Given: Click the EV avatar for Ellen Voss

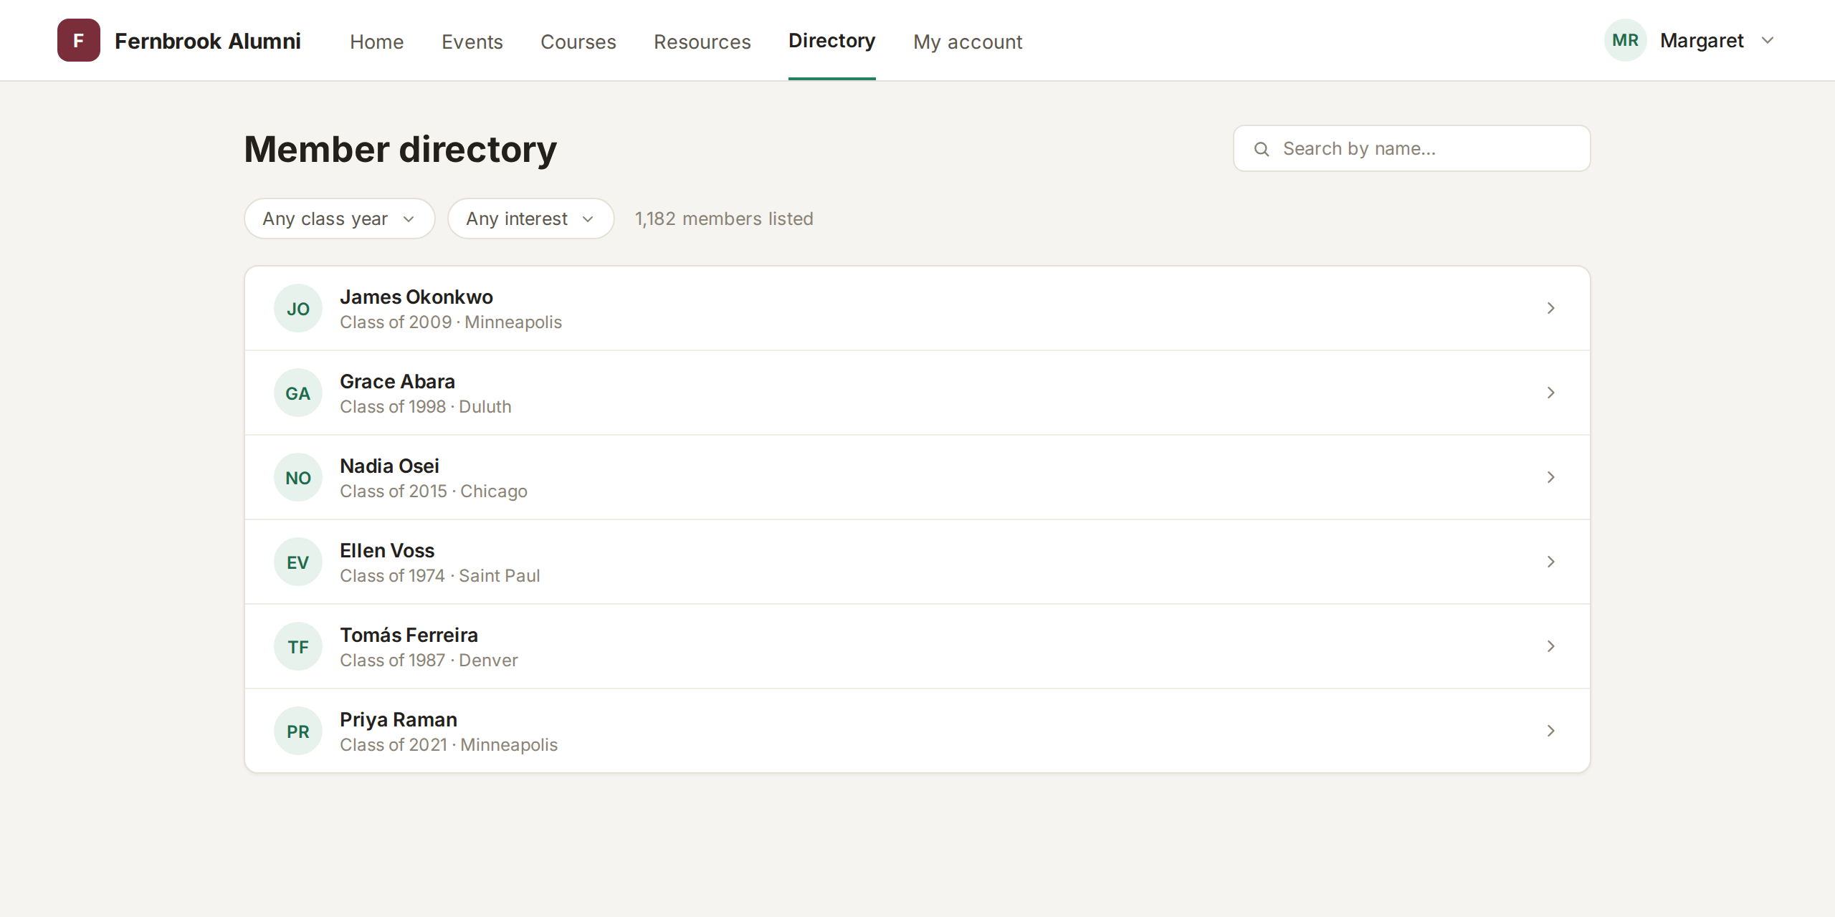Looking at the screenshot, I should click(298, 562).
